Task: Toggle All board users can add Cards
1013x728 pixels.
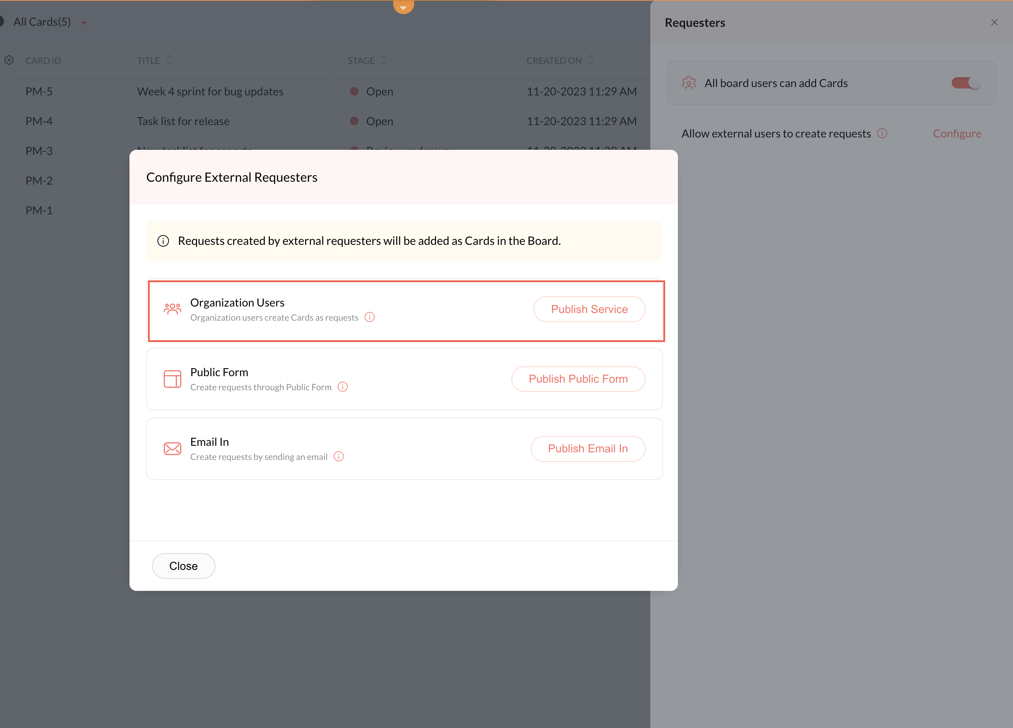Action: click(x=965, y=83)
